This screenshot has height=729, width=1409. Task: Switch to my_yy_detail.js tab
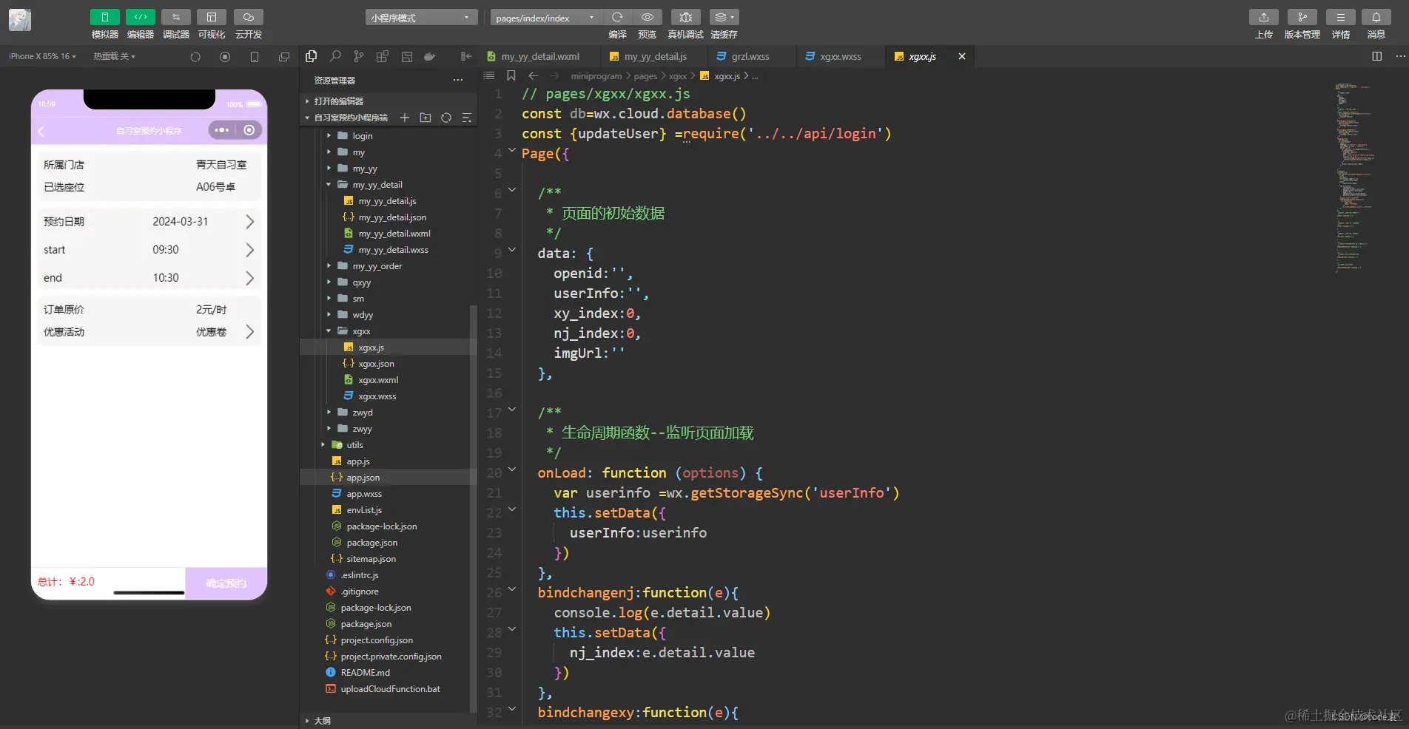(x=655, y=56)
